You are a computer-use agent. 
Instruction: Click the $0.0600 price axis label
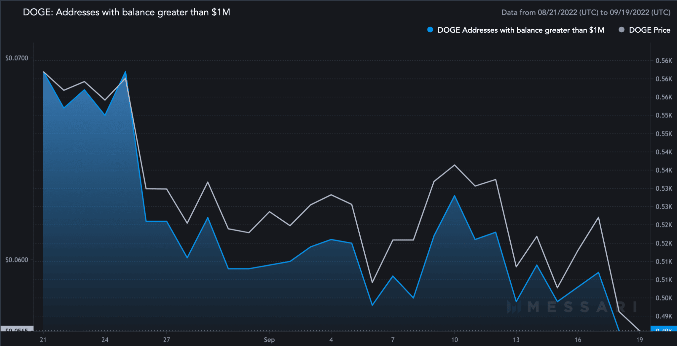pyautogui.click(x=17, y=260)
